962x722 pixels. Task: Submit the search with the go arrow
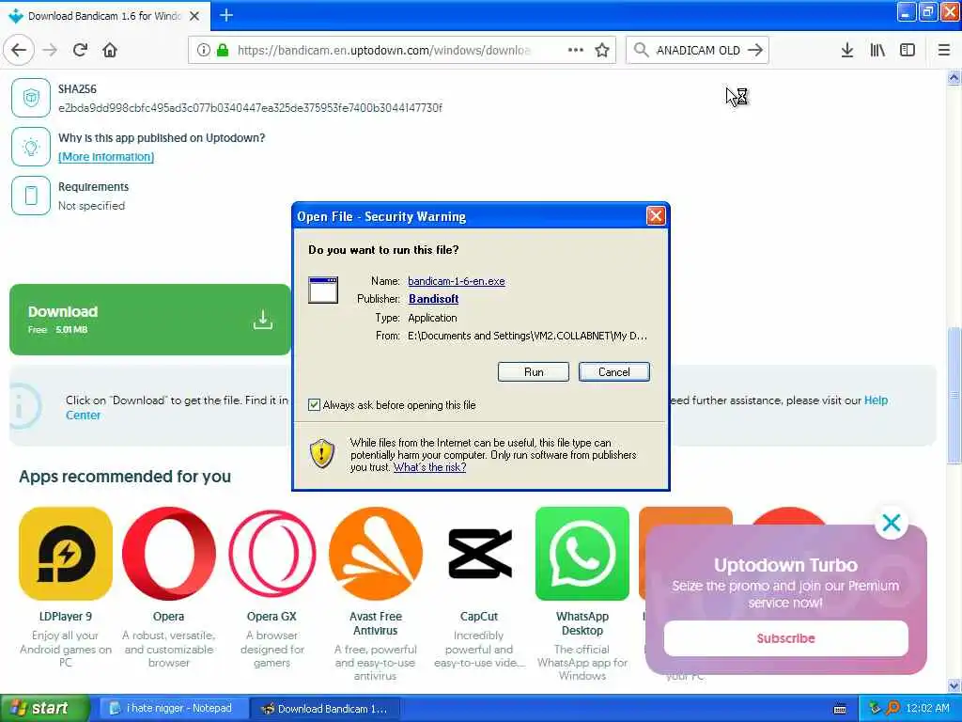pyautogui.click(x=755, y=50)
